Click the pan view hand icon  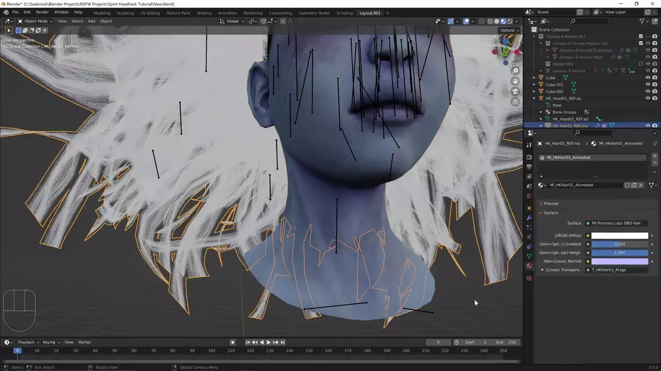(x=515, y=81)
